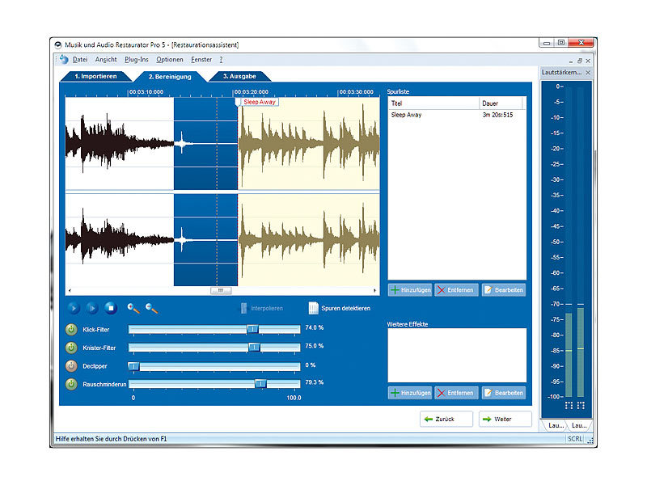Zoom in with the plus magnifier icon
This screenshot has width=647, height=485.
[x=133, y=308]
